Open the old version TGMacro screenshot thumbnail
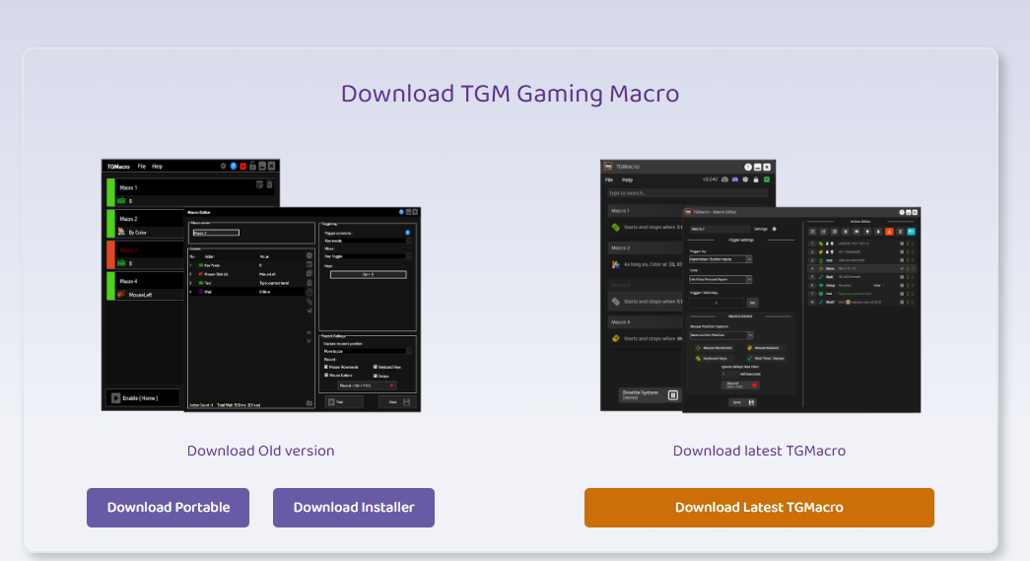The height and width of the screenshot is (561, 1030). pos(261,285)
